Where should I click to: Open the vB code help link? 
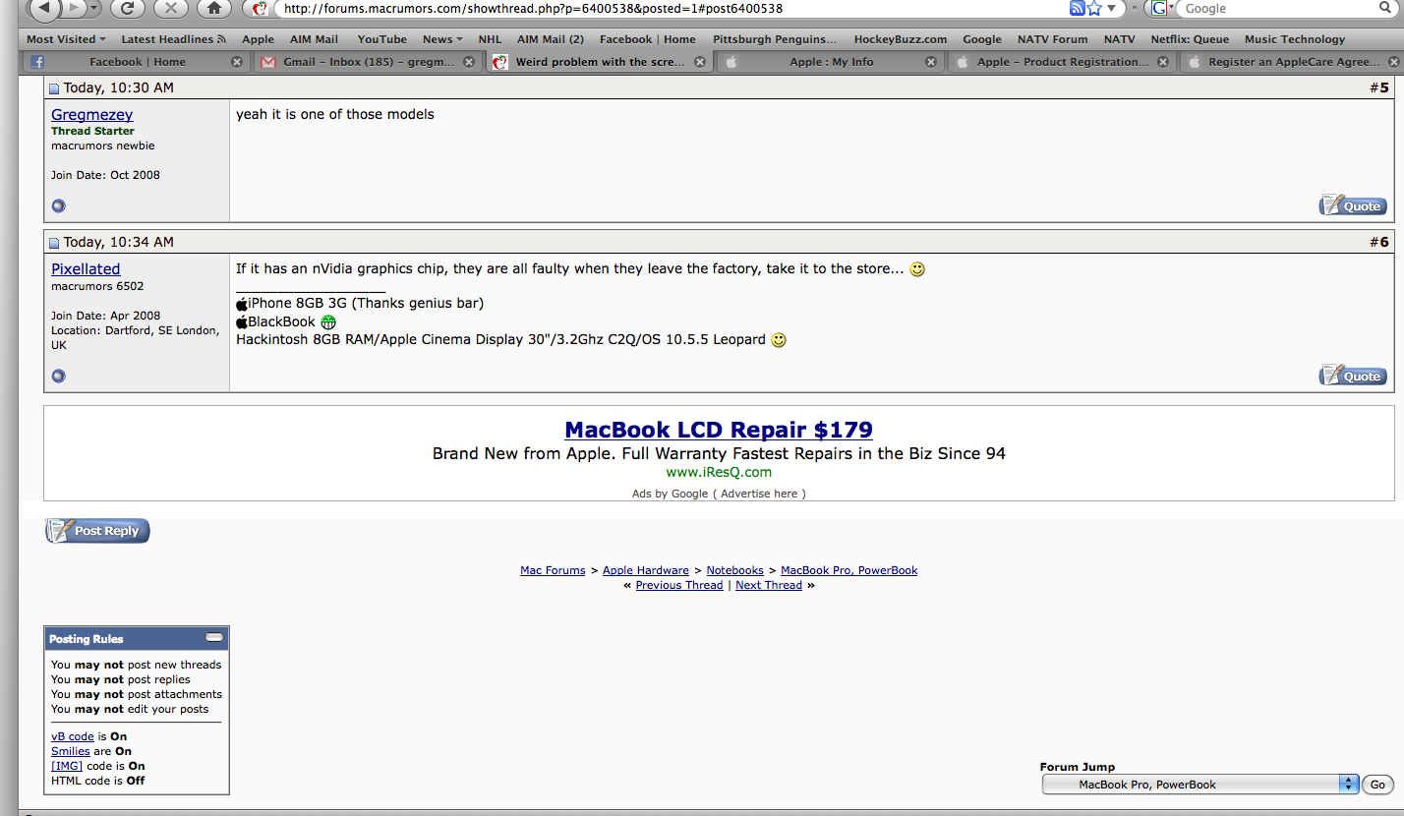[x=73, y=736]
